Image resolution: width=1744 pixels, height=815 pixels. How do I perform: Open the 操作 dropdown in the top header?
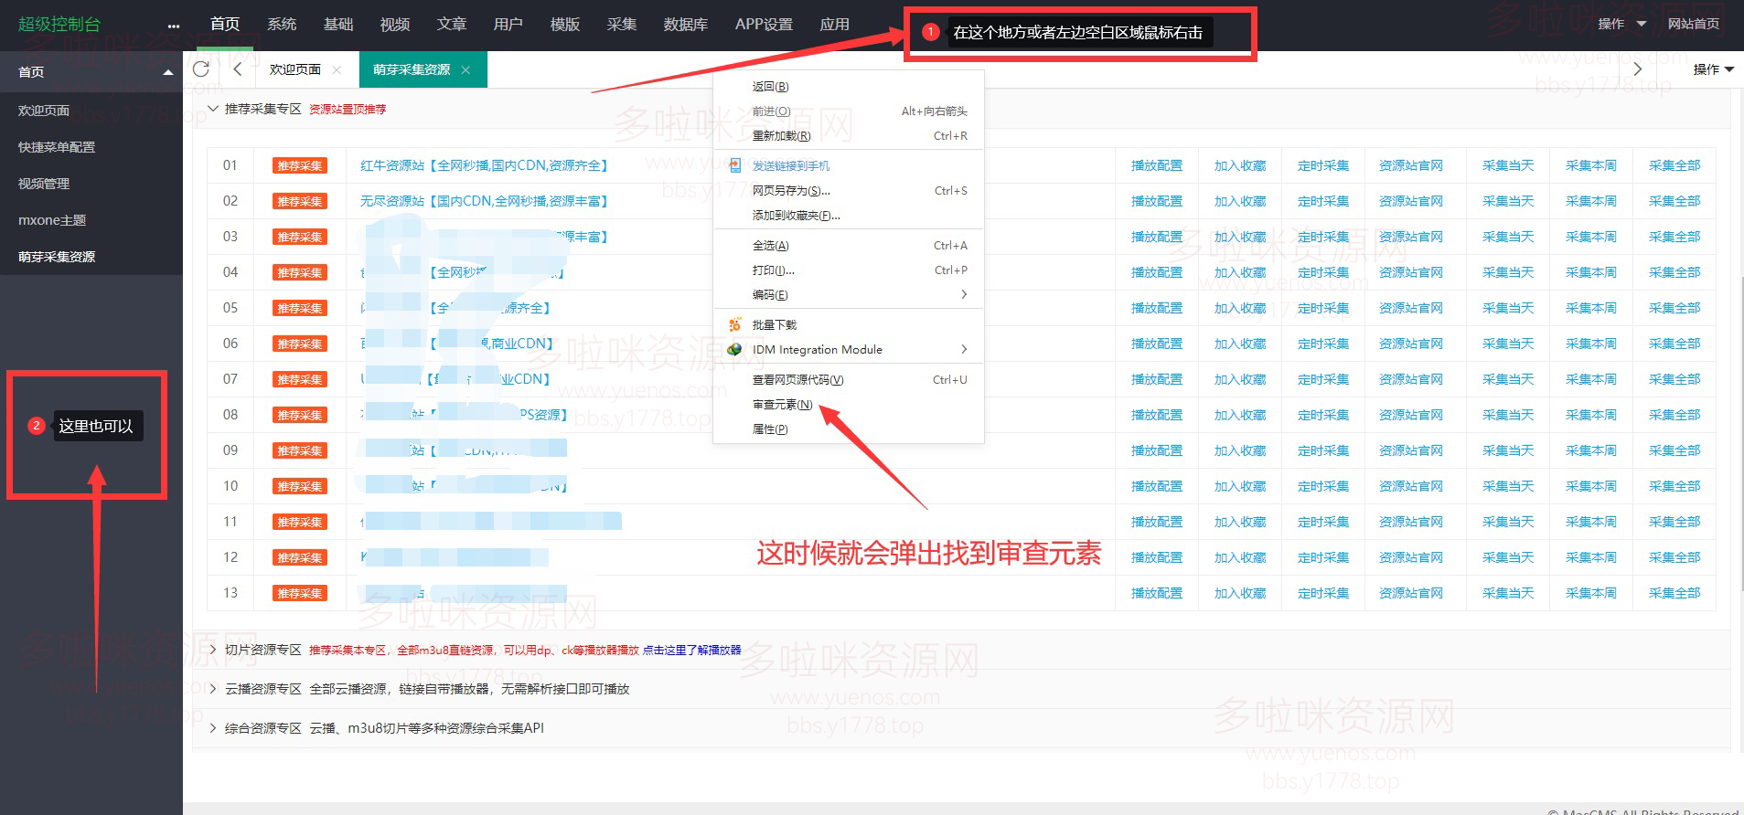point(1621,24)
